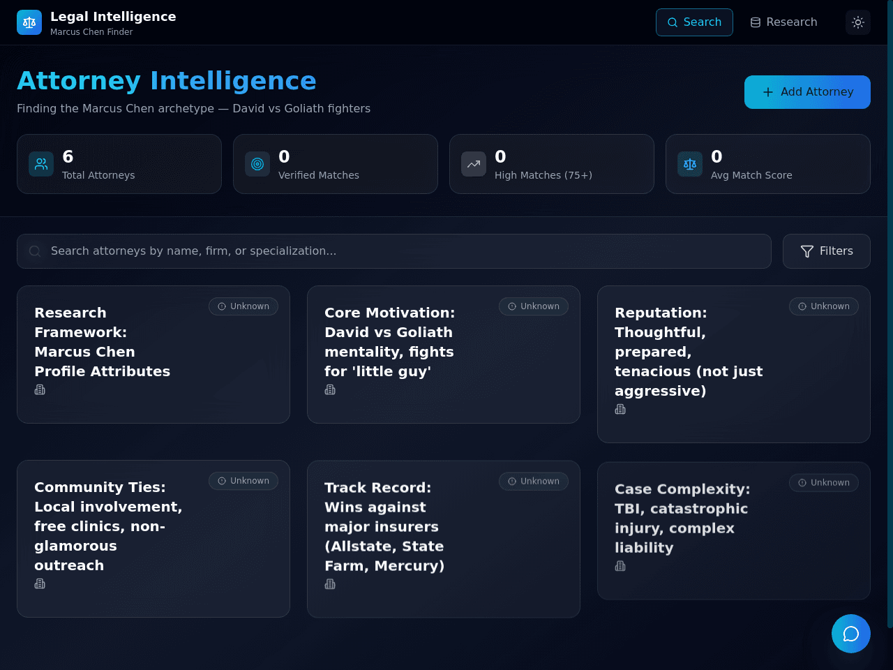Click building icon on Community Ties card
Image resolution: width=893 pixels, height=670 pixels.
[40, 583]
